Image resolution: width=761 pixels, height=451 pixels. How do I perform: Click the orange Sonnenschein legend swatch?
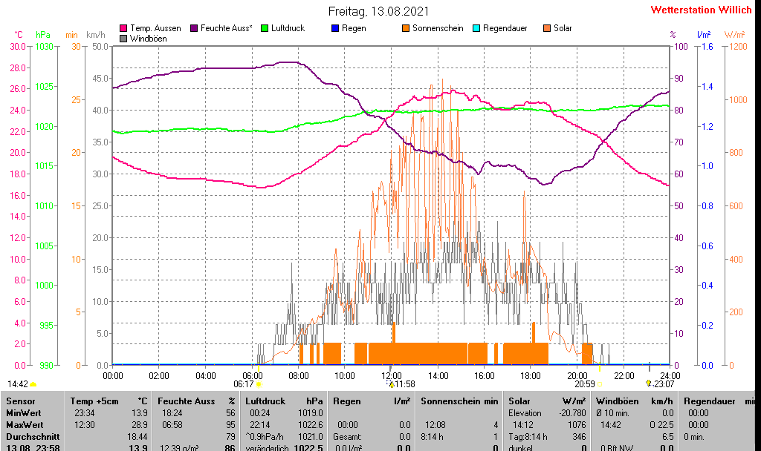click(406, 29)
